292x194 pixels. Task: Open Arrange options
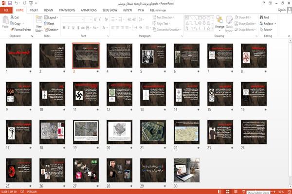click(x=219, y=24)
